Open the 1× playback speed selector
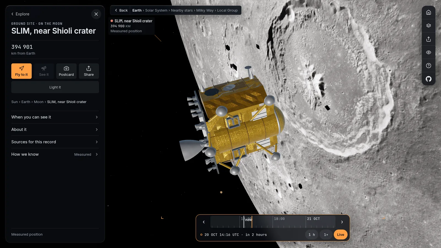The image size is (441, 248). [x=326, y=235]
